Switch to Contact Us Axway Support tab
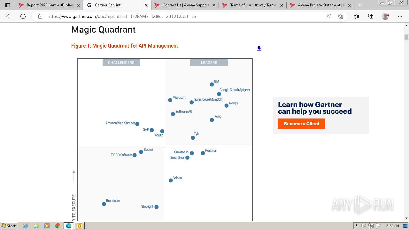 click(x=185, y=5)
